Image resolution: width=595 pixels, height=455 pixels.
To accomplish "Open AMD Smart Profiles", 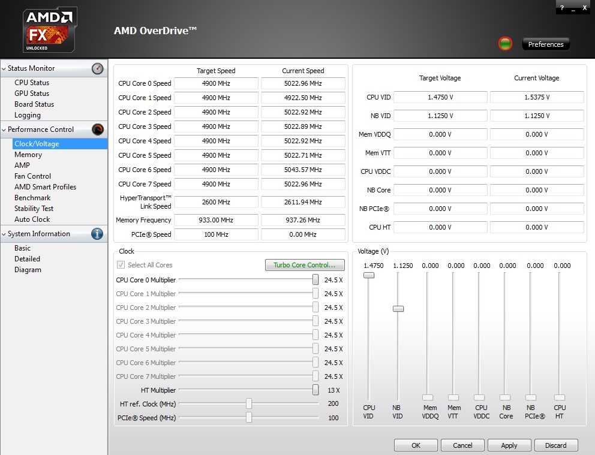I will [x=45, y=187].
